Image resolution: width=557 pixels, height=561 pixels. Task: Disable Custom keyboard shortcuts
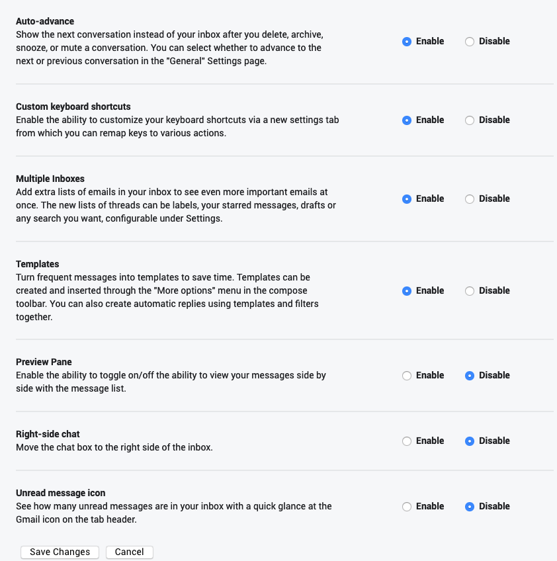(470, 120)
